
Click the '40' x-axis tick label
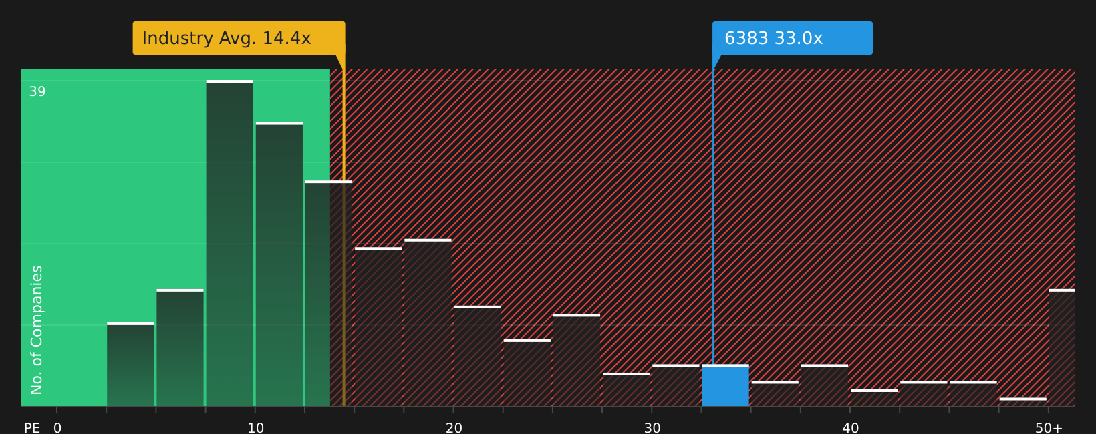coord(850,428)
